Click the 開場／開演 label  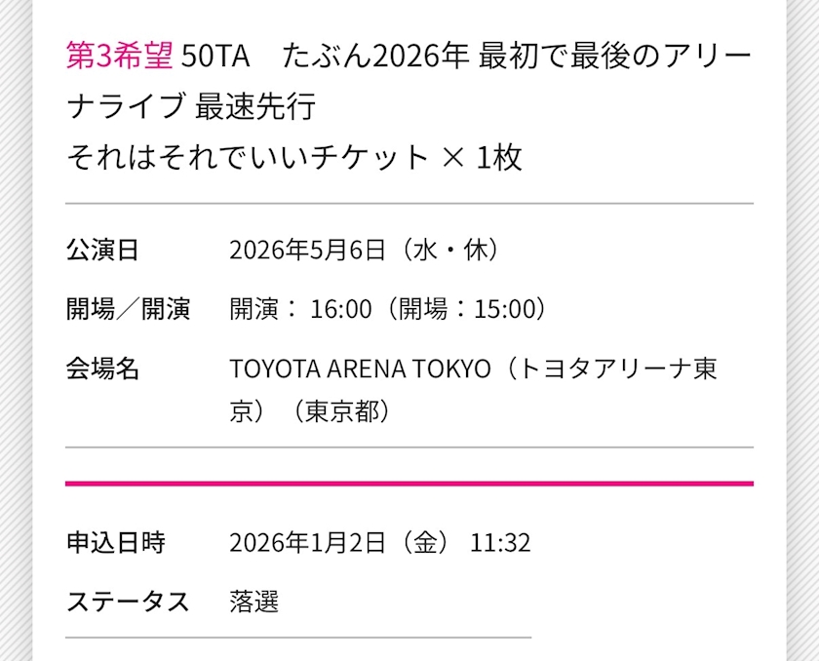pyautogui.click(x=128, y=309)
